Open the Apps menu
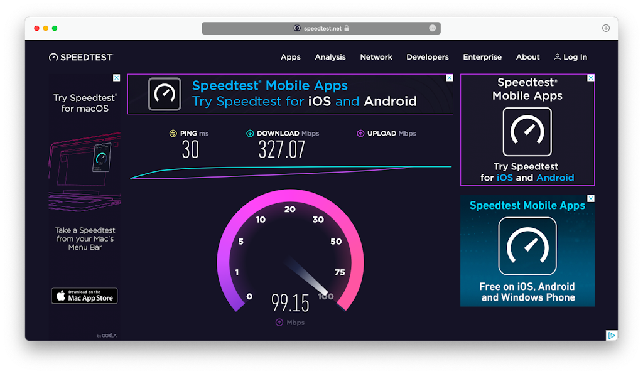 290,57
